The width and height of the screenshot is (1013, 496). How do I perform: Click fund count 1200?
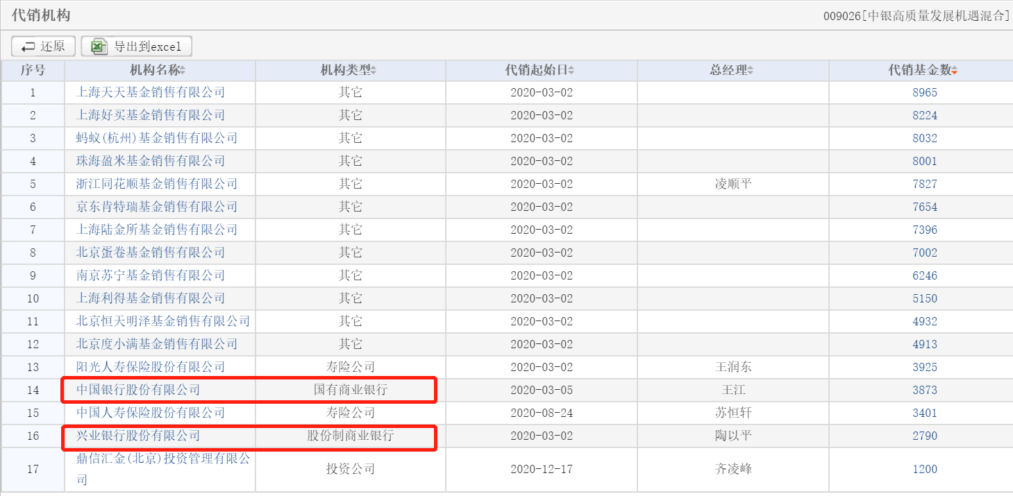click(925, 469)
